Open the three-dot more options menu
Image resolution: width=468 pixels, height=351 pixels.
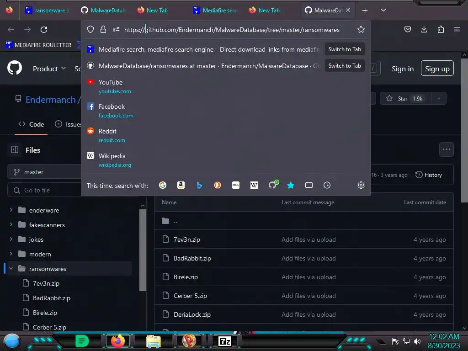(446, 149)
